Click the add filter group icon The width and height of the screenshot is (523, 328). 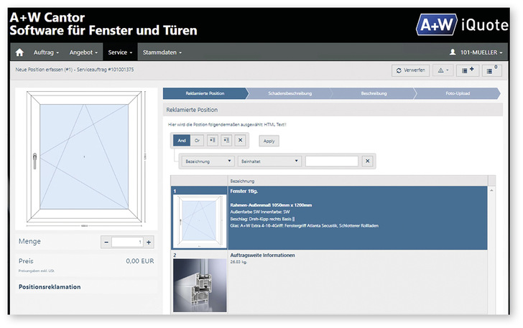click(x=226, y=141)
